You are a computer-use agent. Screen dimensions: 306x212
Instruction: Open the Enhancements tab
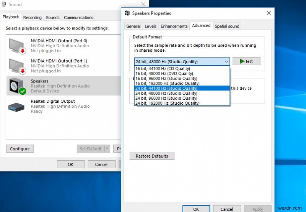coord(174,26)
